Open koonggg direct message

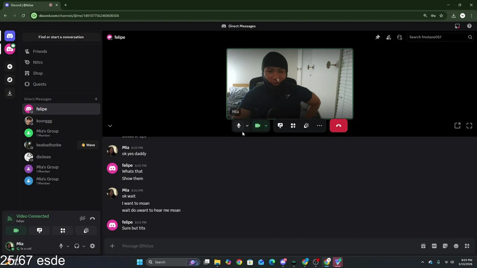[x=61, y=121]
